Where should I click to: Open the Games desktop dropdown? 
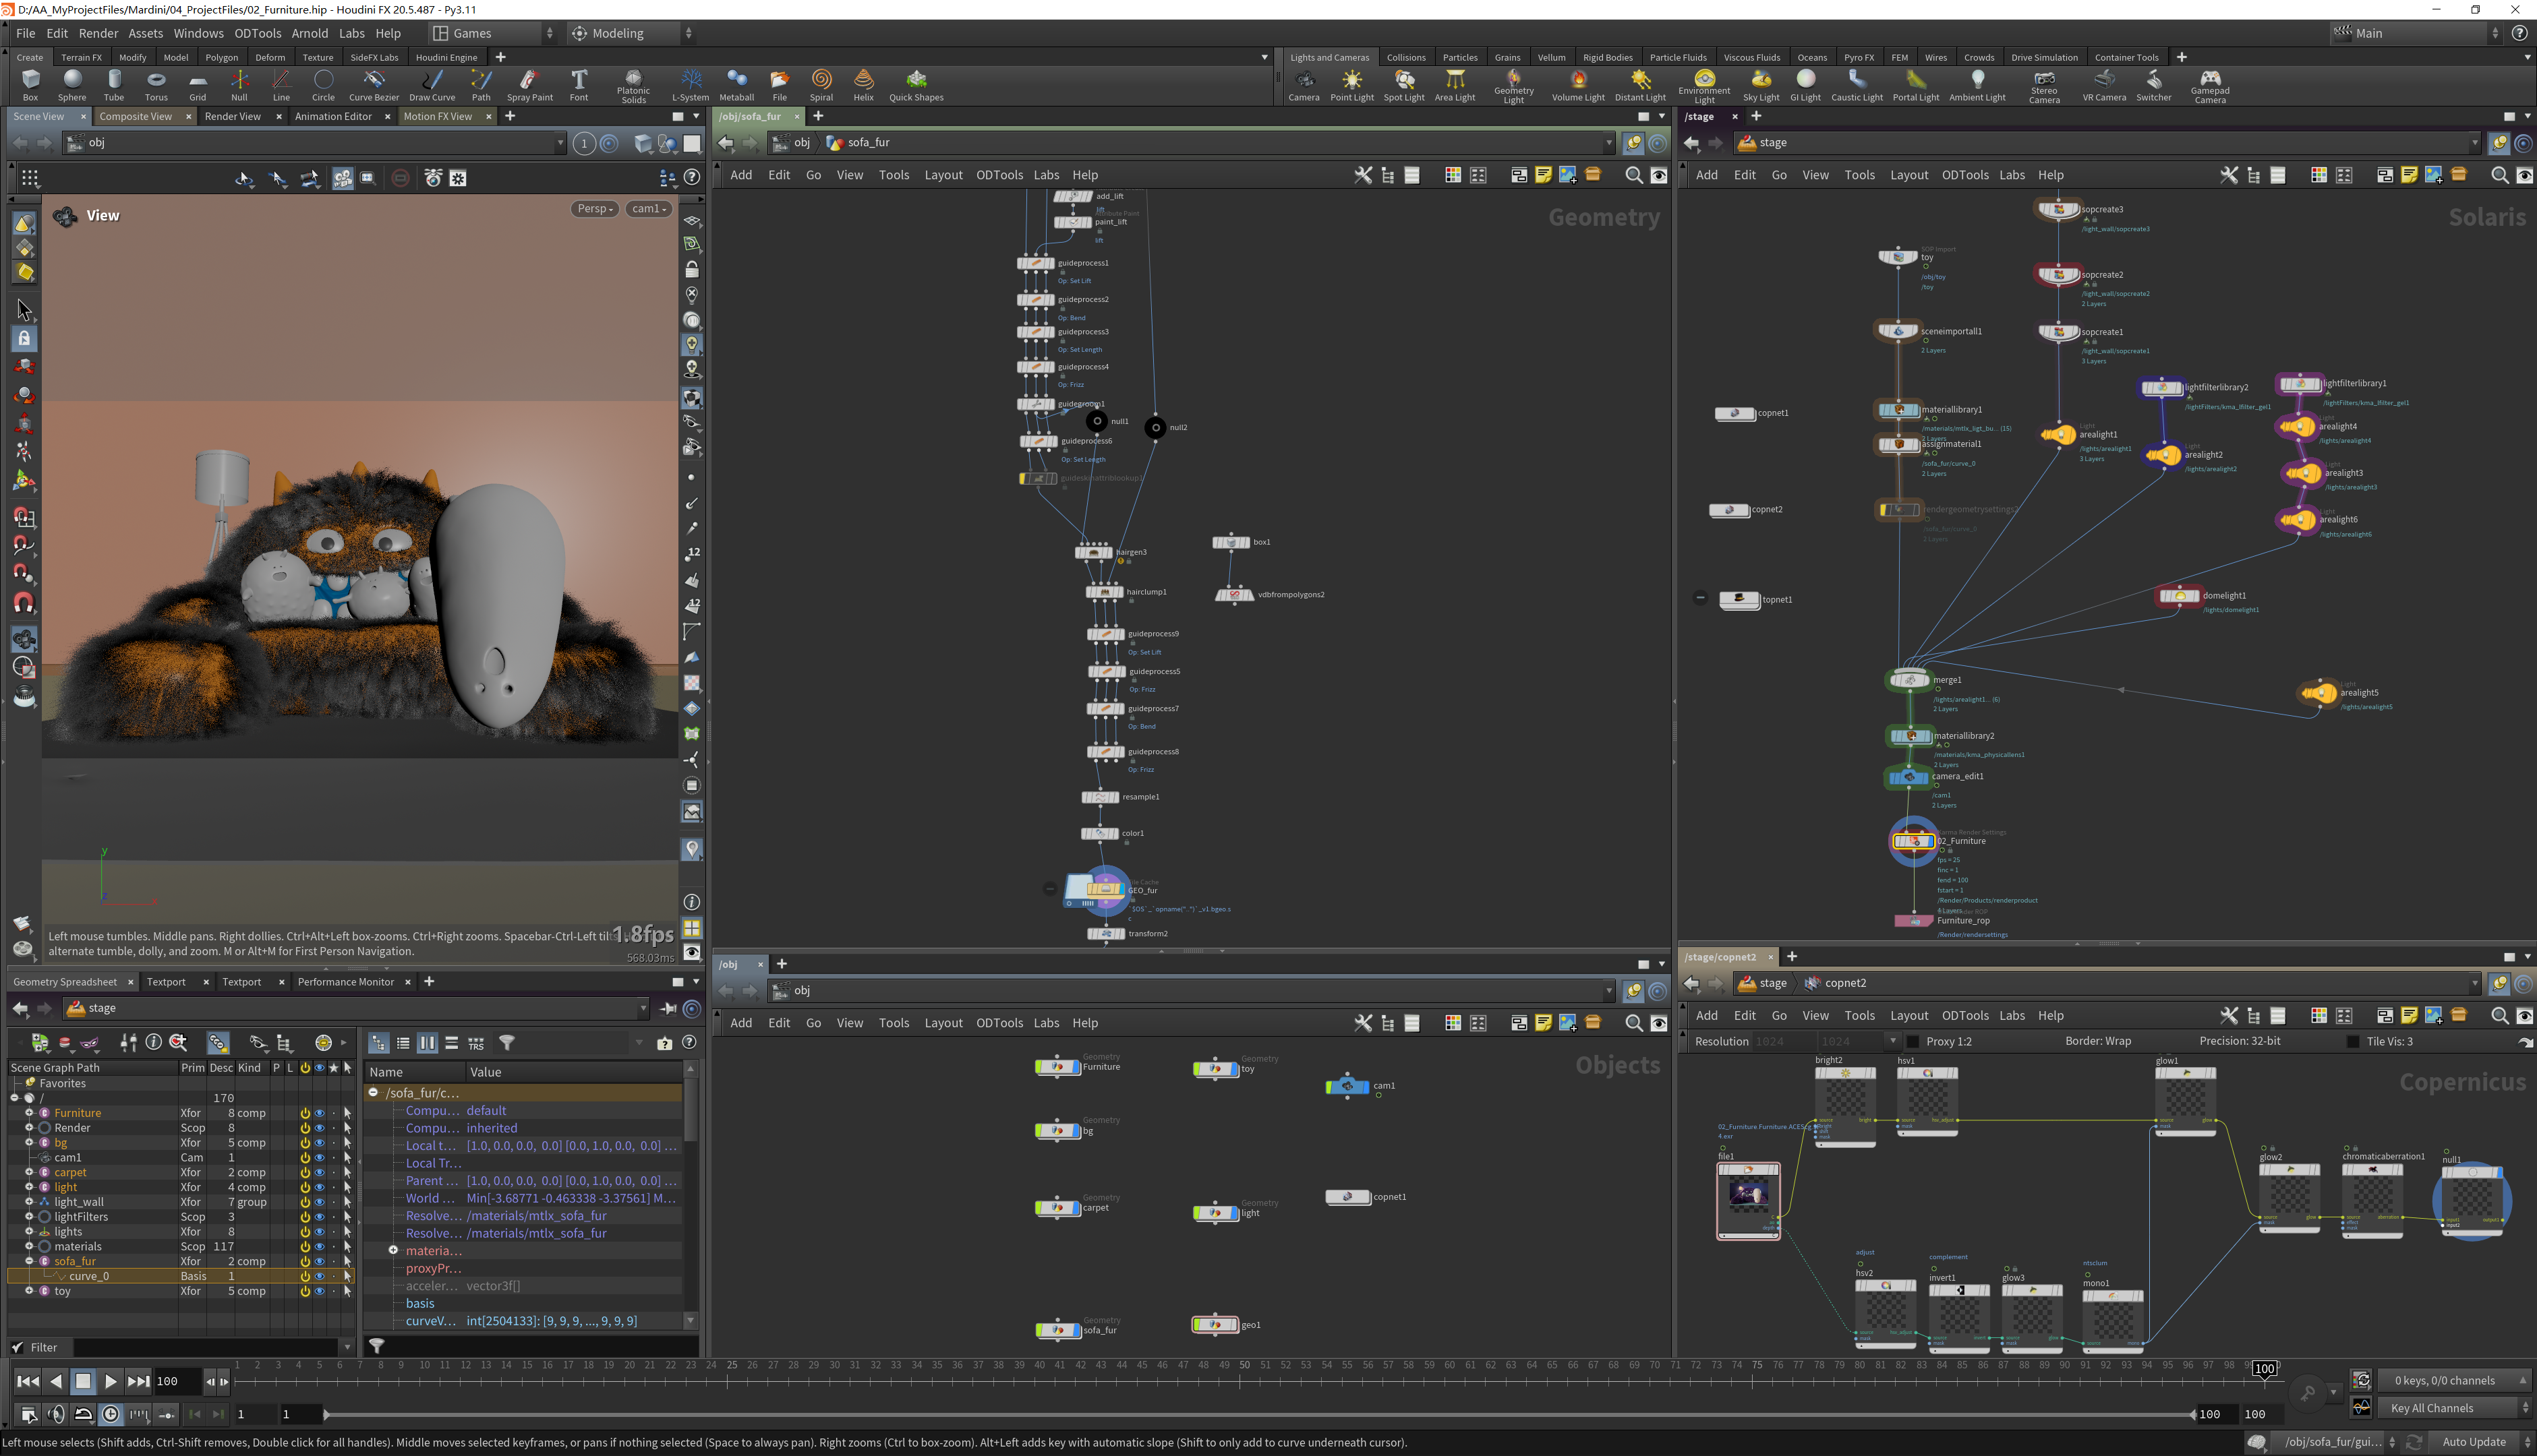click(x=492, y=33)
